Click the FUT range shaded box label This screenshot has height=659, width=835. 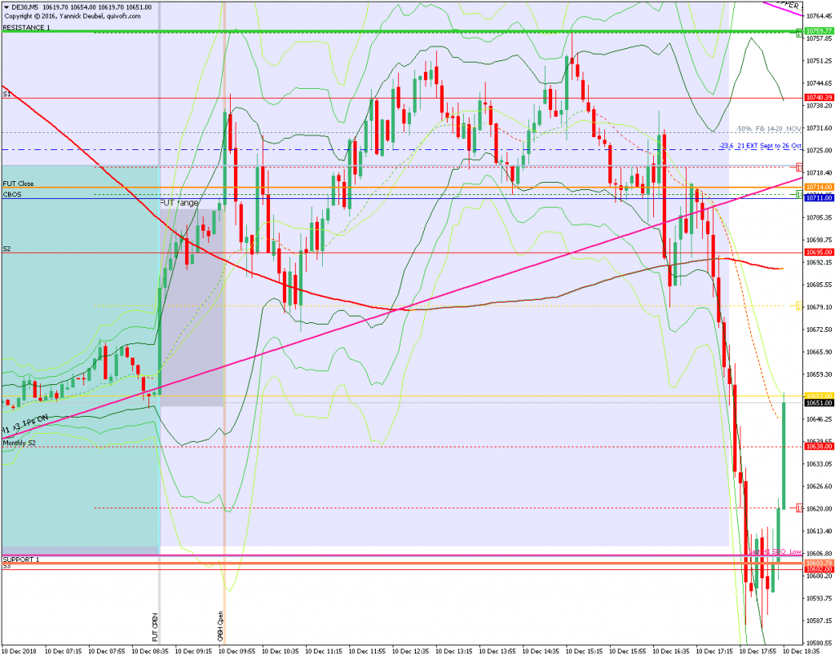[x=179, y=202]
